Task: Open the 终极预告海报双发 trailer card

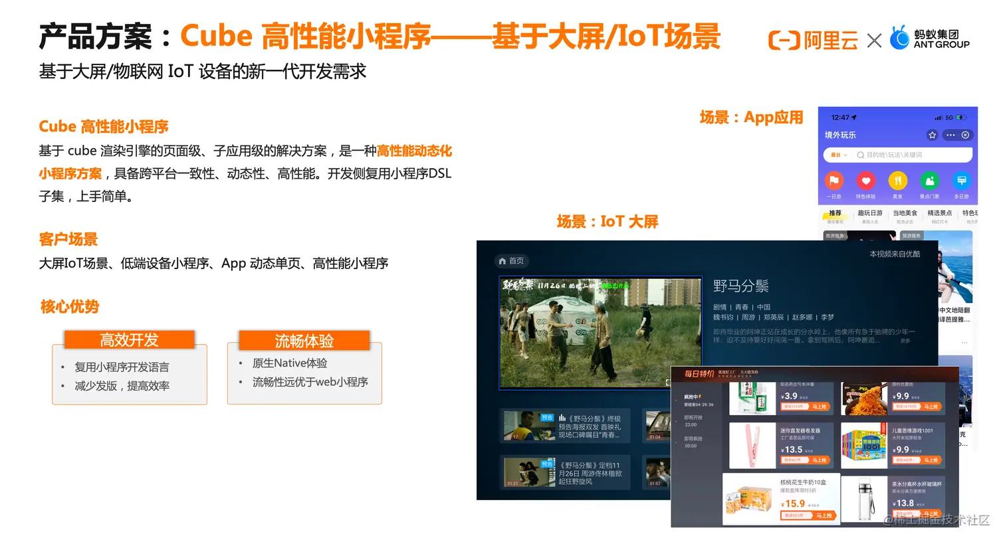Action: tap(564, 426)
